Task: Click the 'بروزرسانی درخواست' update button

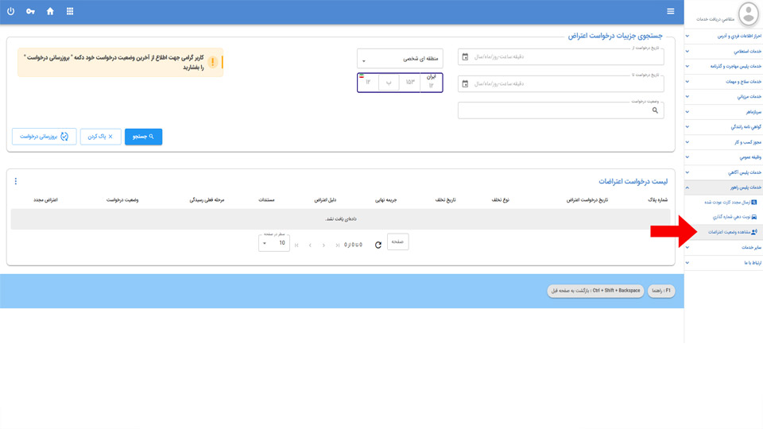Action: [x=44, y=137]
